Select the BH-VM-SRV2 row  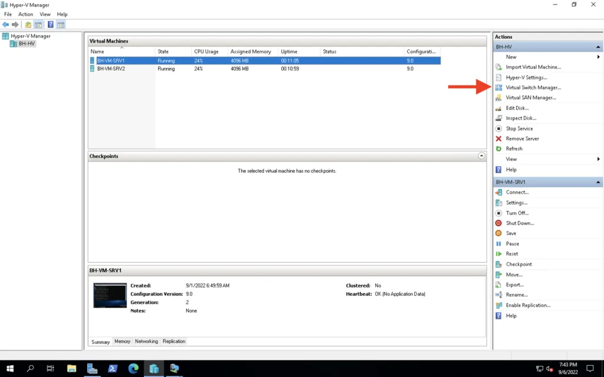[x=264, y=69]
